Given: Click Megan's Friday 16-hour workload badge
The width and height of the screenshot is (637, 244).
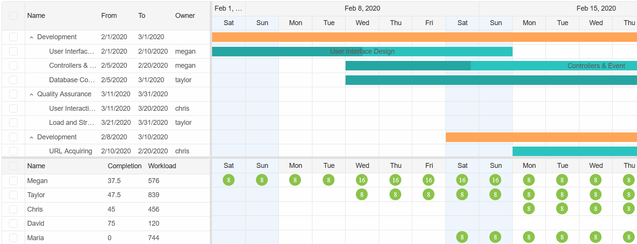Looking at the screenshot, I should pos(428,180).
